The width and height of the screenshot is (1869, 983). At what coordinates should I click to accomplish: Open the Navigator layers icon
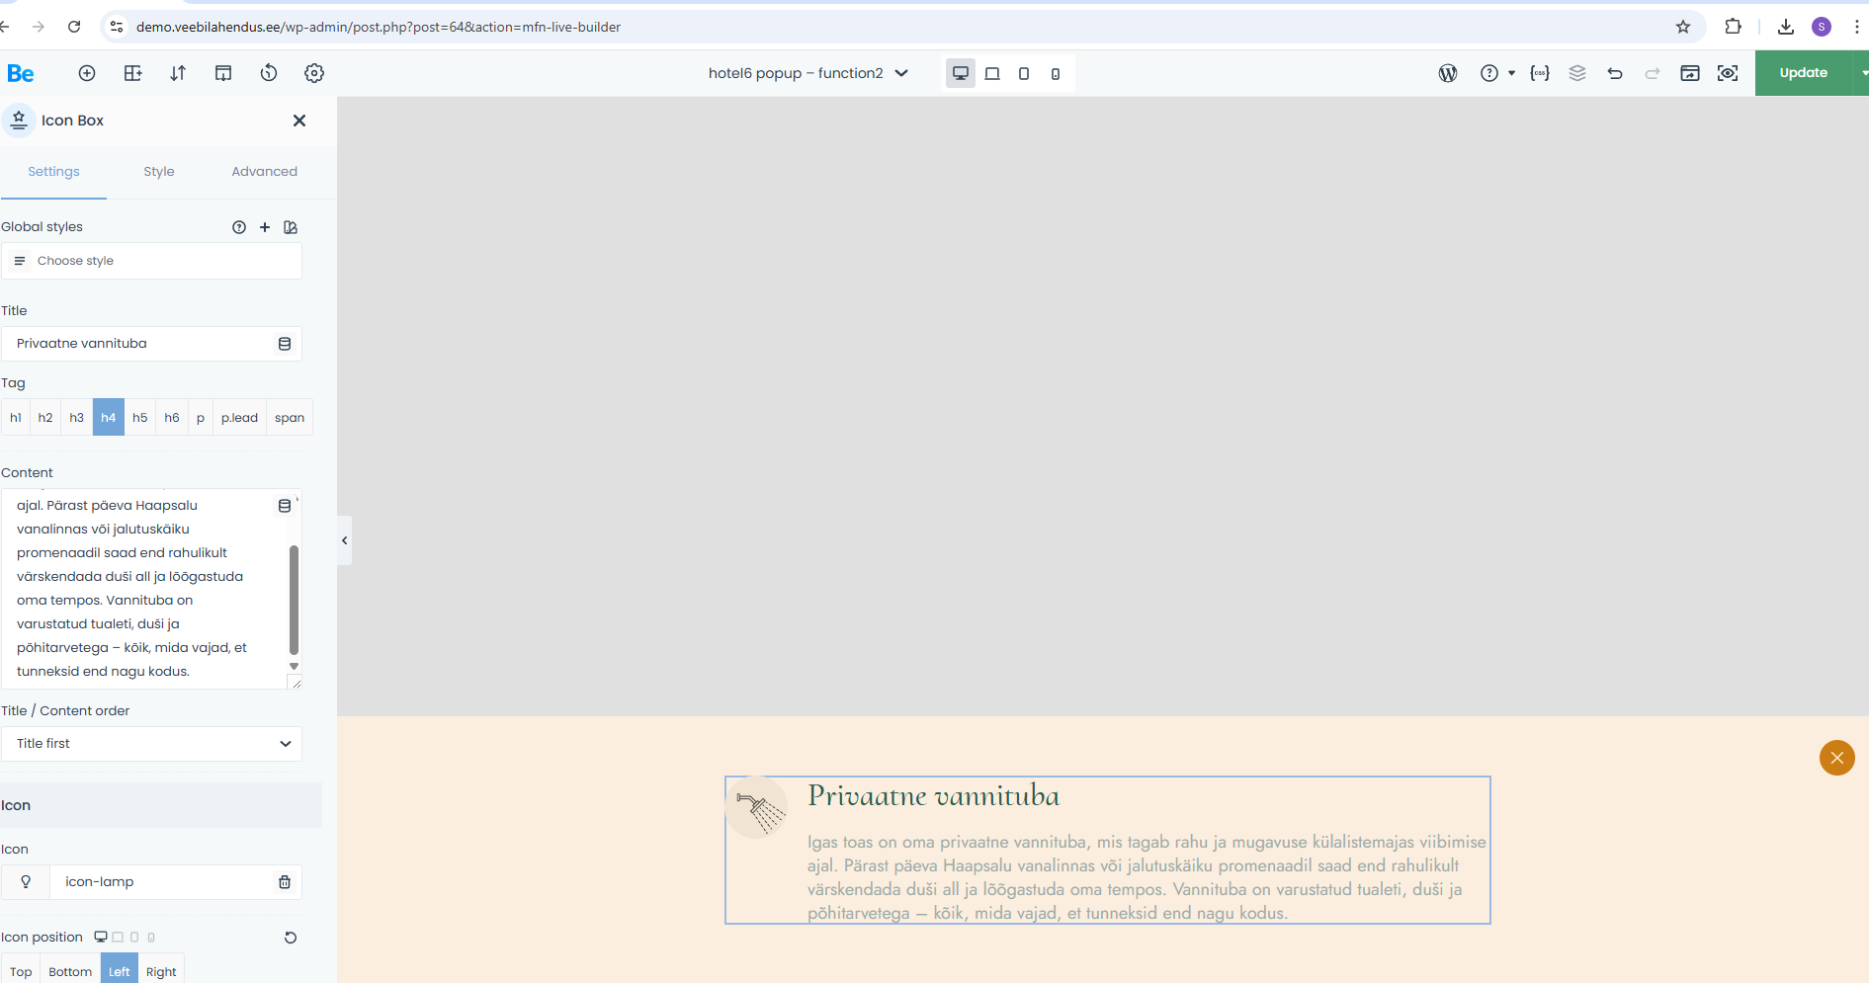(1577, 73)
